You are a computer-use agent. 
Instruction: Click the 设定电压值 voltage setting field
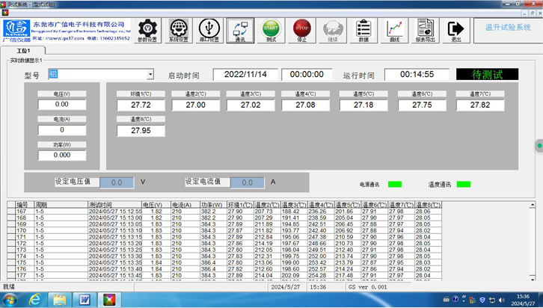(117, 182)
